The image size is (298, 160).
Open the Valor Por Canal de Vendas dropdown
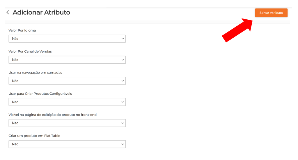pos(67,60)
